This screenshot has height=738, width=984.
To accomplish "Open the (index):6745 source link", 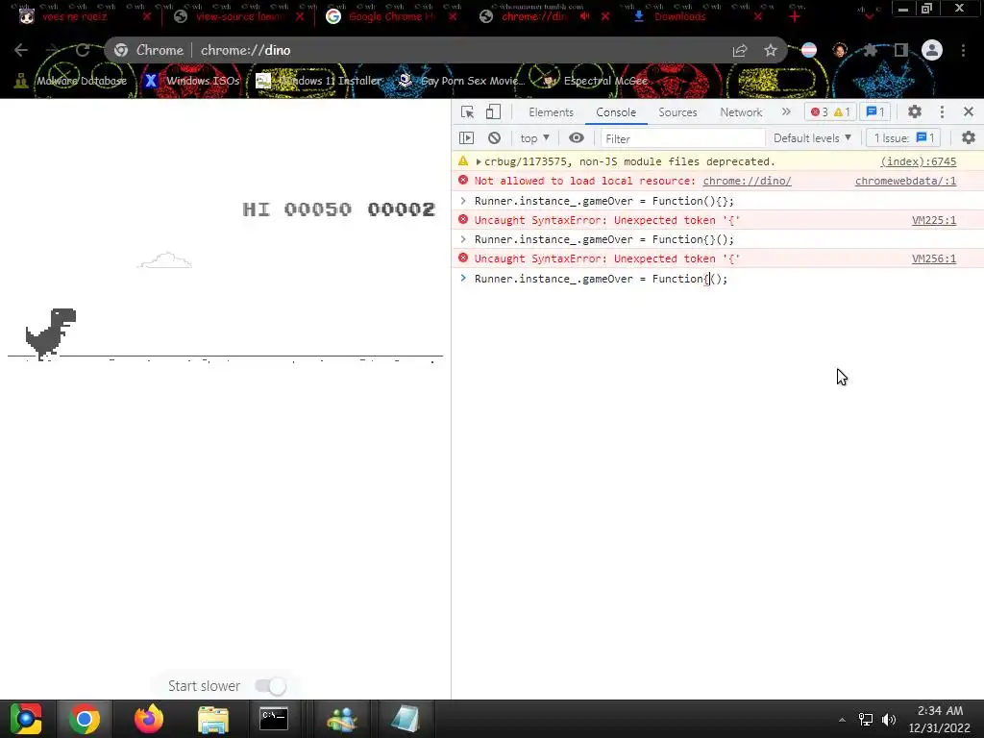I will click(x=918, y=161).
